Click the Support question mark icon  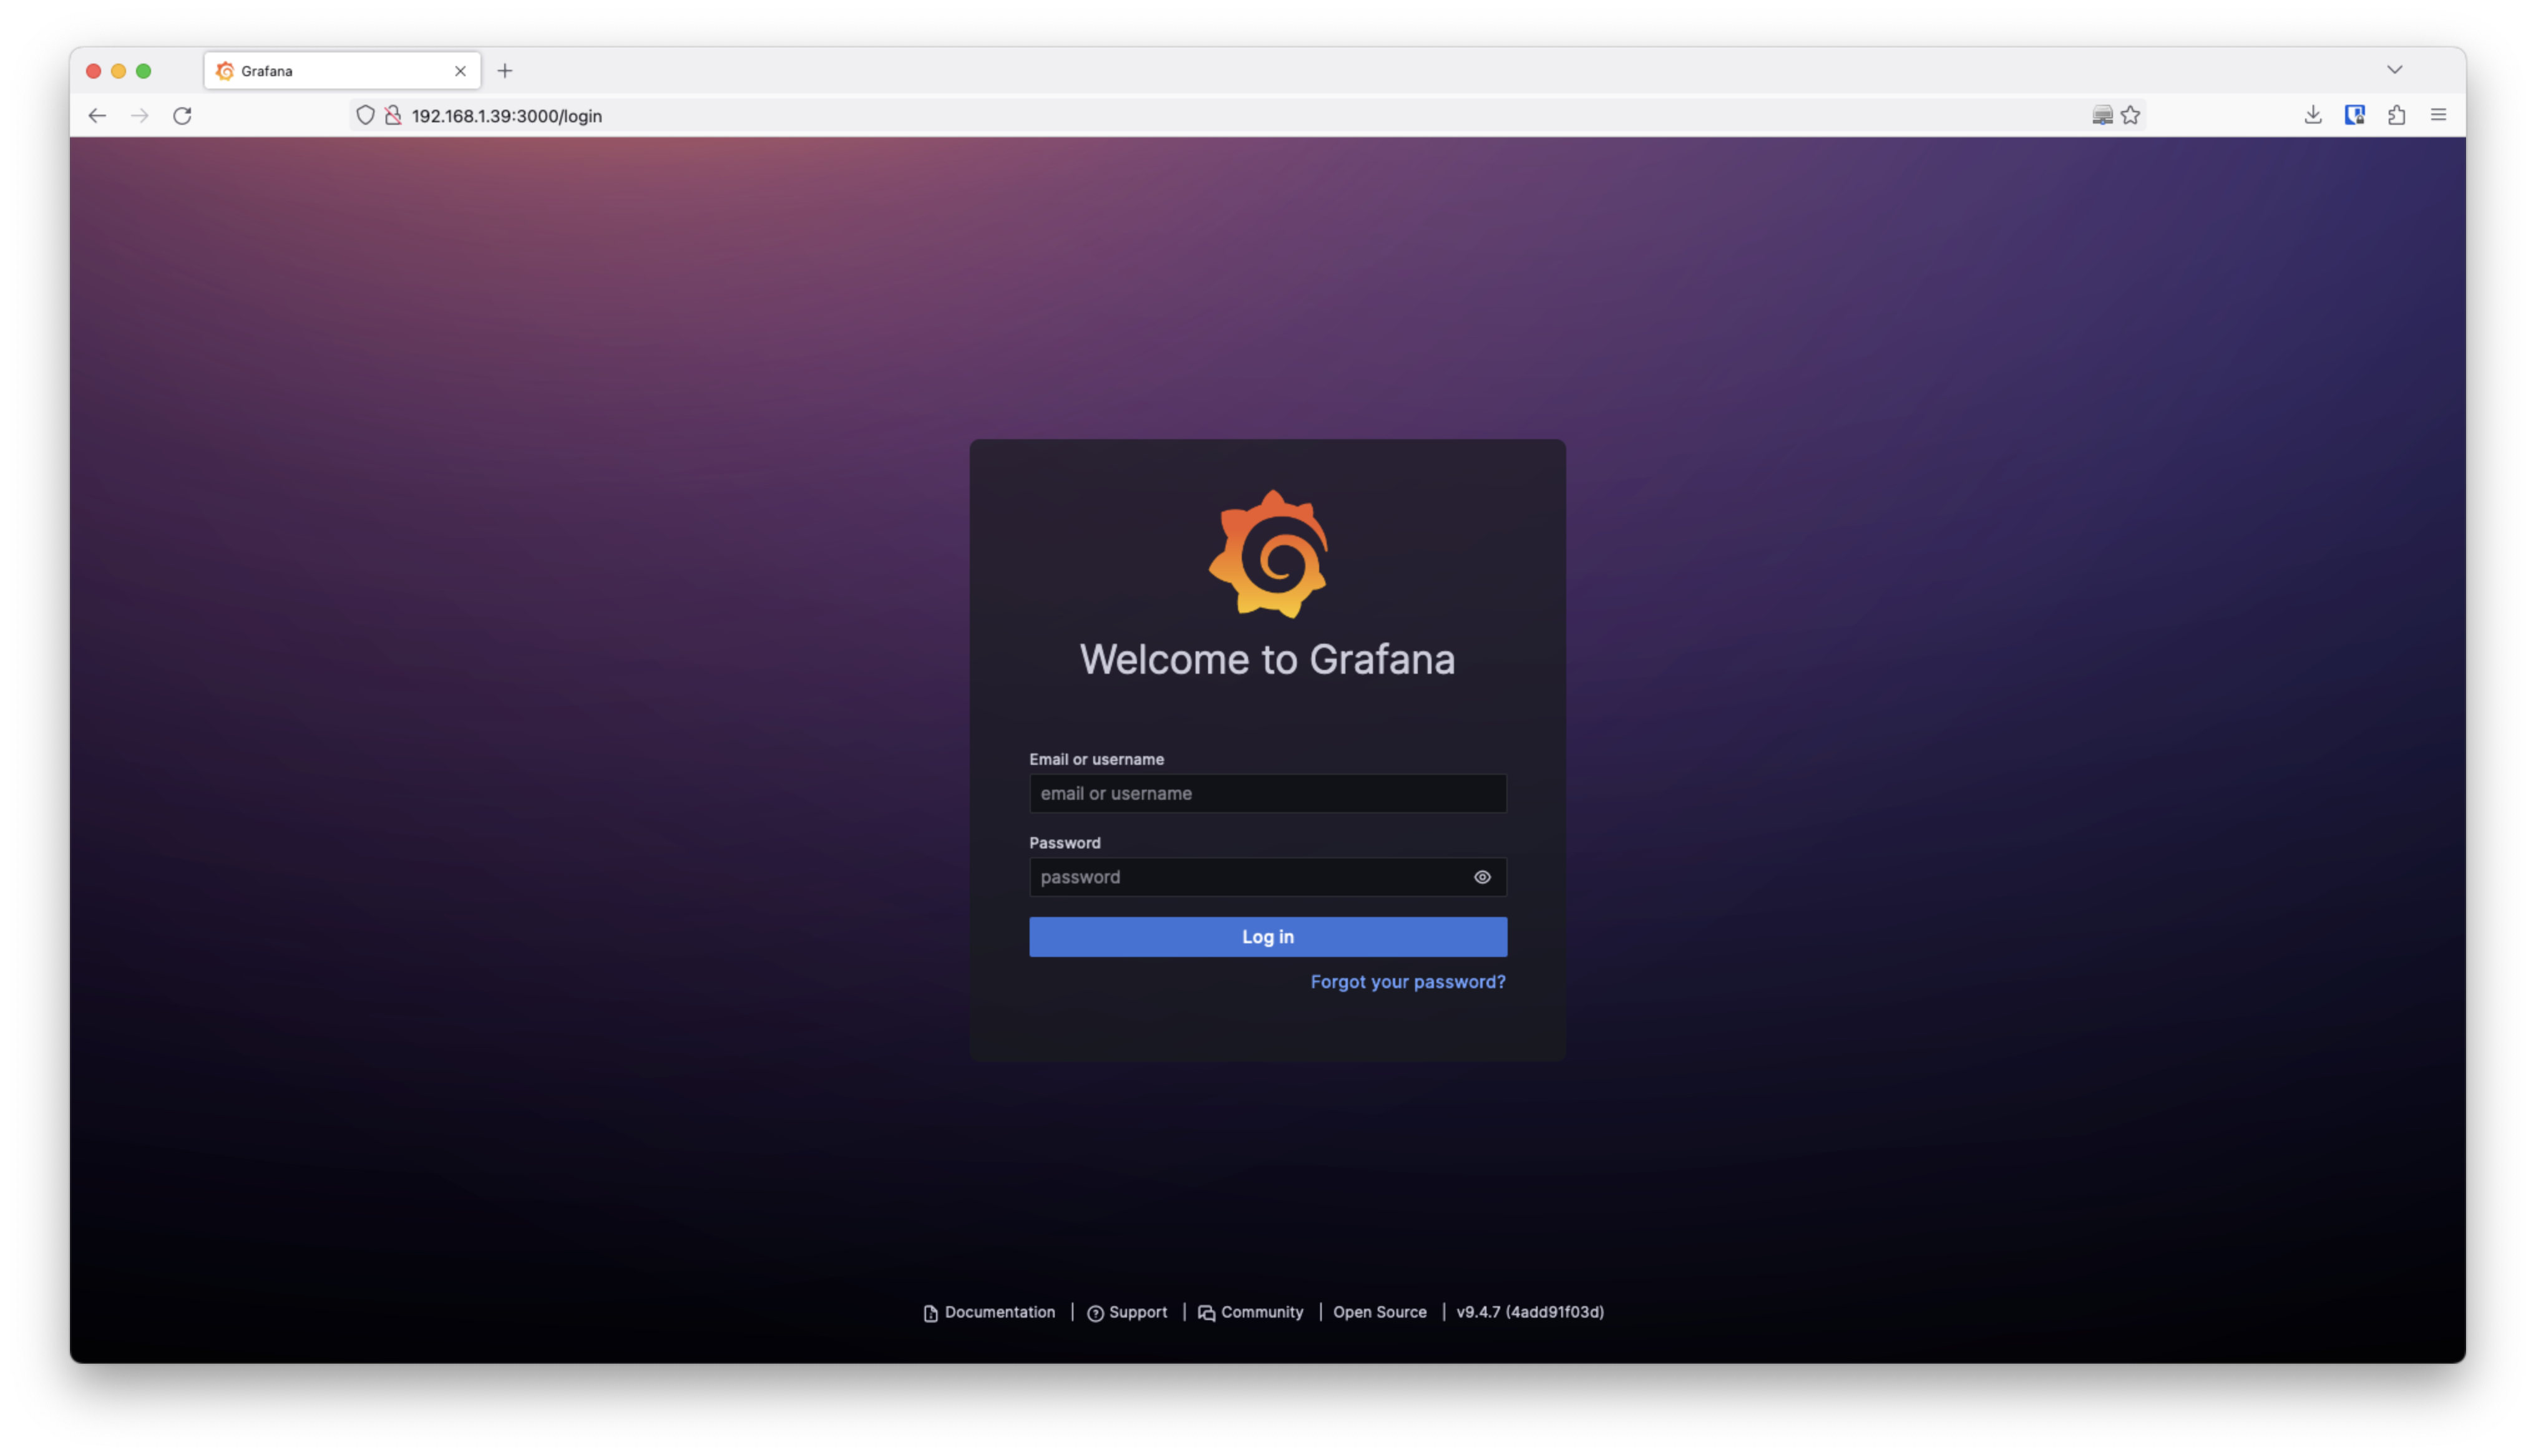pyautogui.click(x=1096, y=1312)
